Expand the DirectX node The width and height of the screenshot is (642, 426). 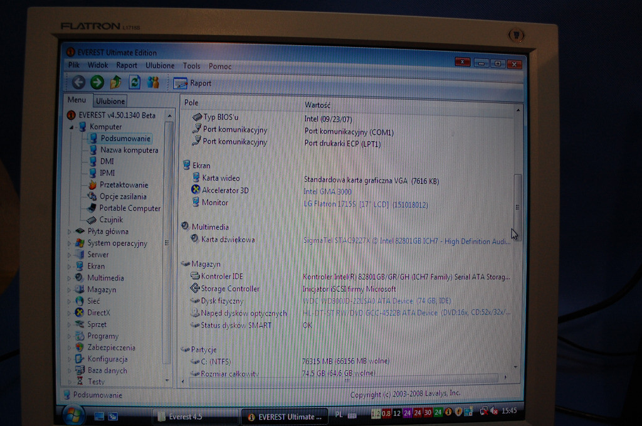point(69,313)
